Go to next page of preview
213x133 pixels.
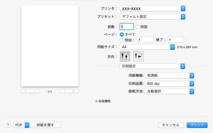point(65,91)
